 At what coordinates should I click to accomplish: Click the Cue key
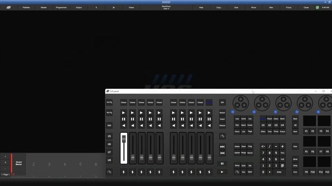click(250, 119)
